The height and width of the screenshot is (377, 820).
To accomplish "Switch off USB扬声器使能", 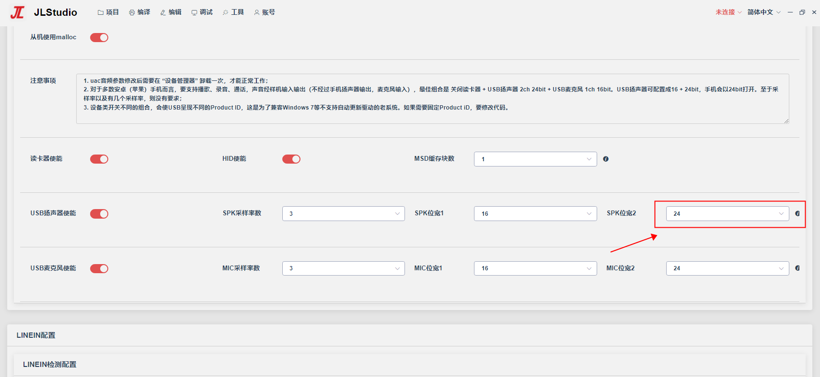I will tap(99, 213).
